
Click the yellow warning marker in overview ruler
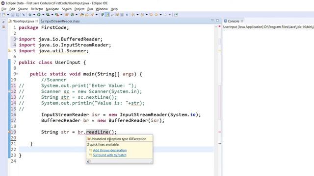[x=219, y=51]
